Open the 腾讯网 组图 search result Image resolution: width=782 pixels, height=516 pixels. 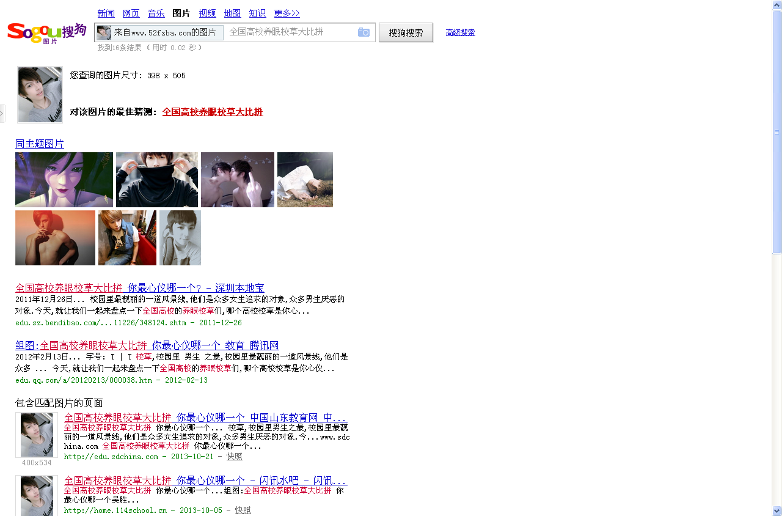(x=147, y=345)
